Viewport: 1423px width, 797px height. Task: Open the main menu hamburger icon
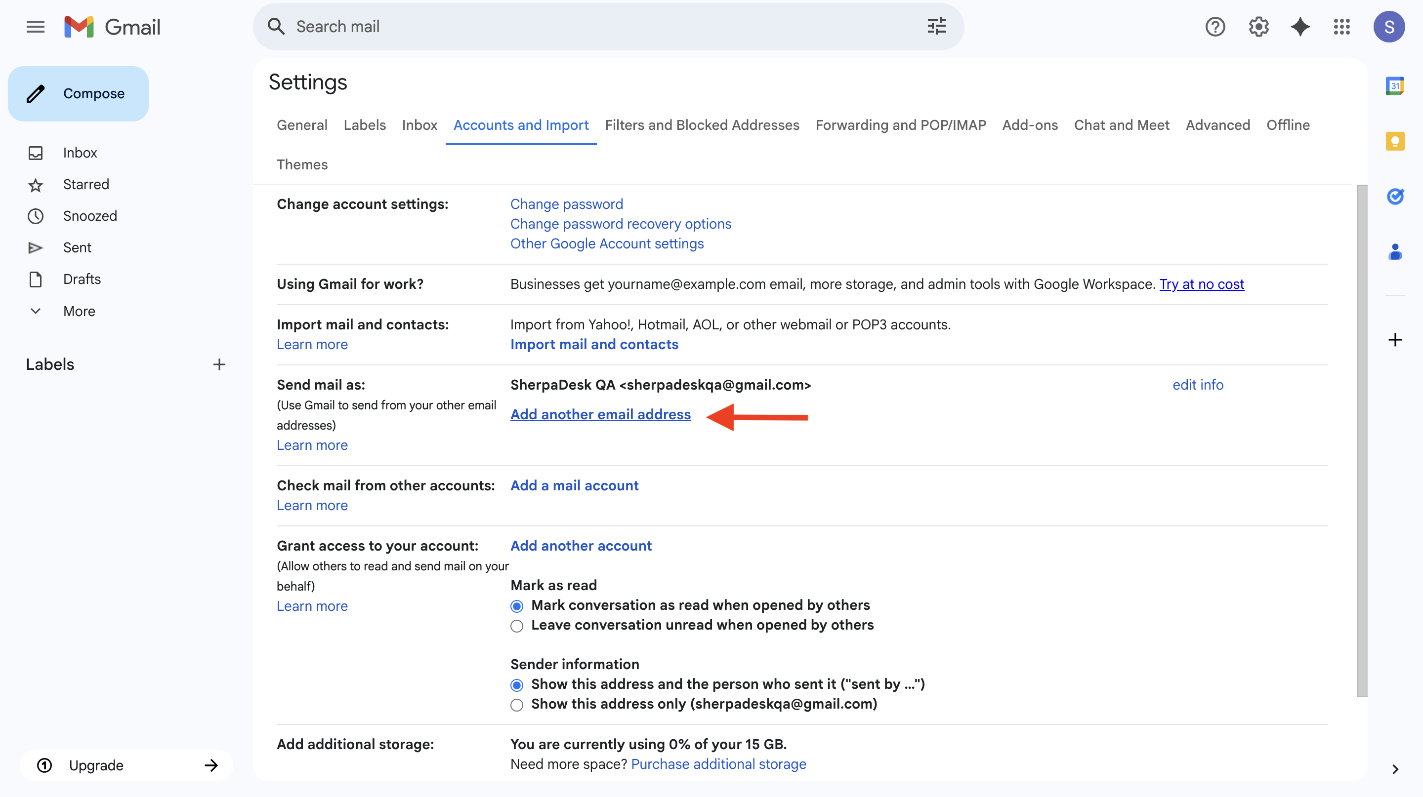coord(36,27)
